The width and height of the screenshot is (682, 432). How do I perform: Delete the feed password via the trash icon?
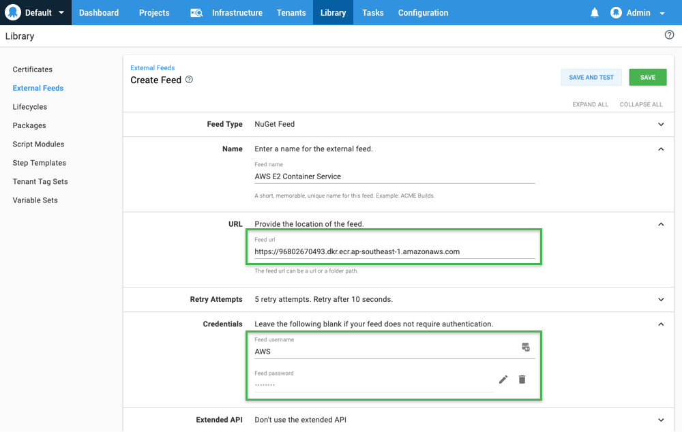coord(522,380)
